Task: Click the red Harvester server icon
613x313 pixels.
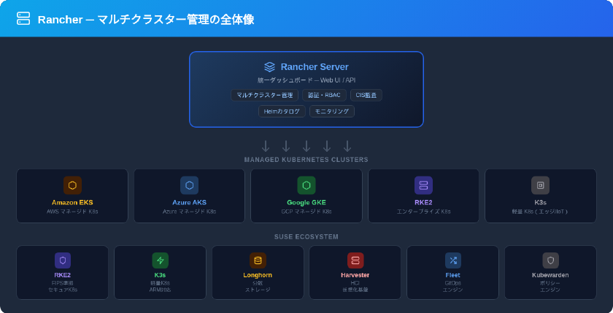Action: pyautogui.click(x=355, y=260)
